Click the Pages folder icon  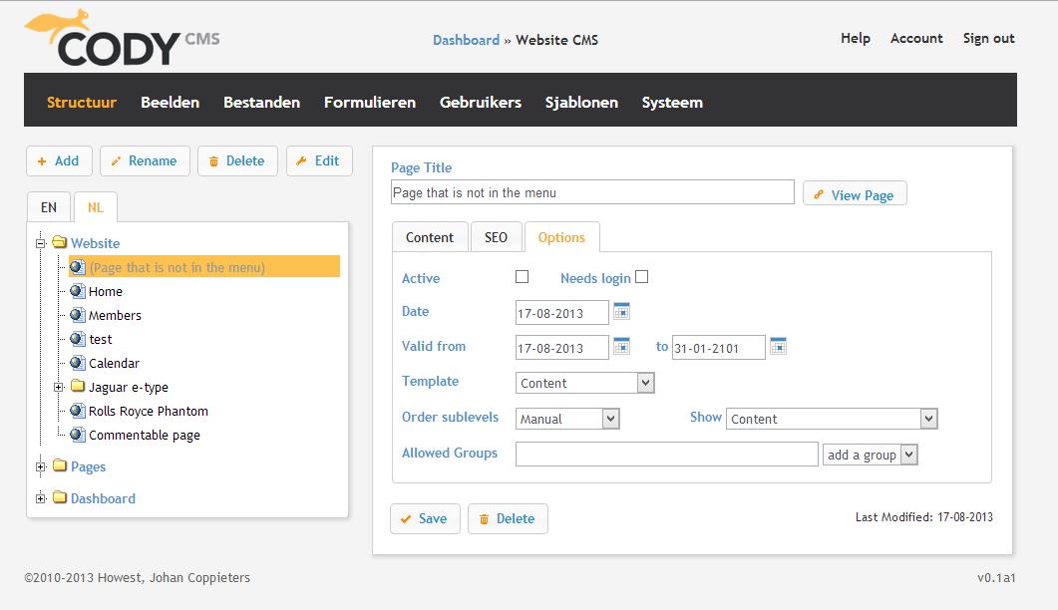pyautogui.click(x=60, y=465)
